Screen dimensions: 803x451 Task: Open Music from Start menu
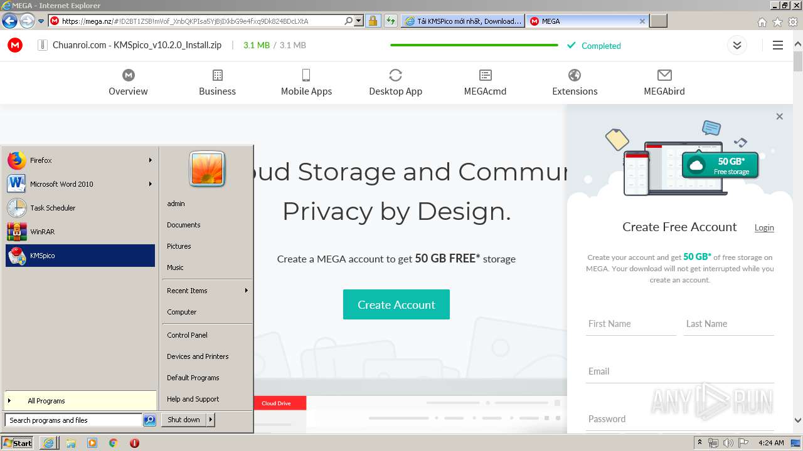(175, 267)
